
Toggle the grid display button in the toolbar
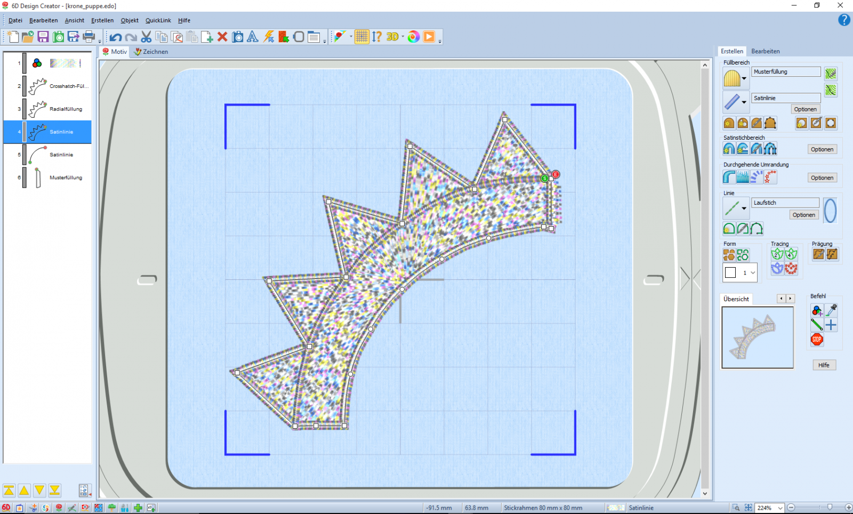tap(361, 37)
